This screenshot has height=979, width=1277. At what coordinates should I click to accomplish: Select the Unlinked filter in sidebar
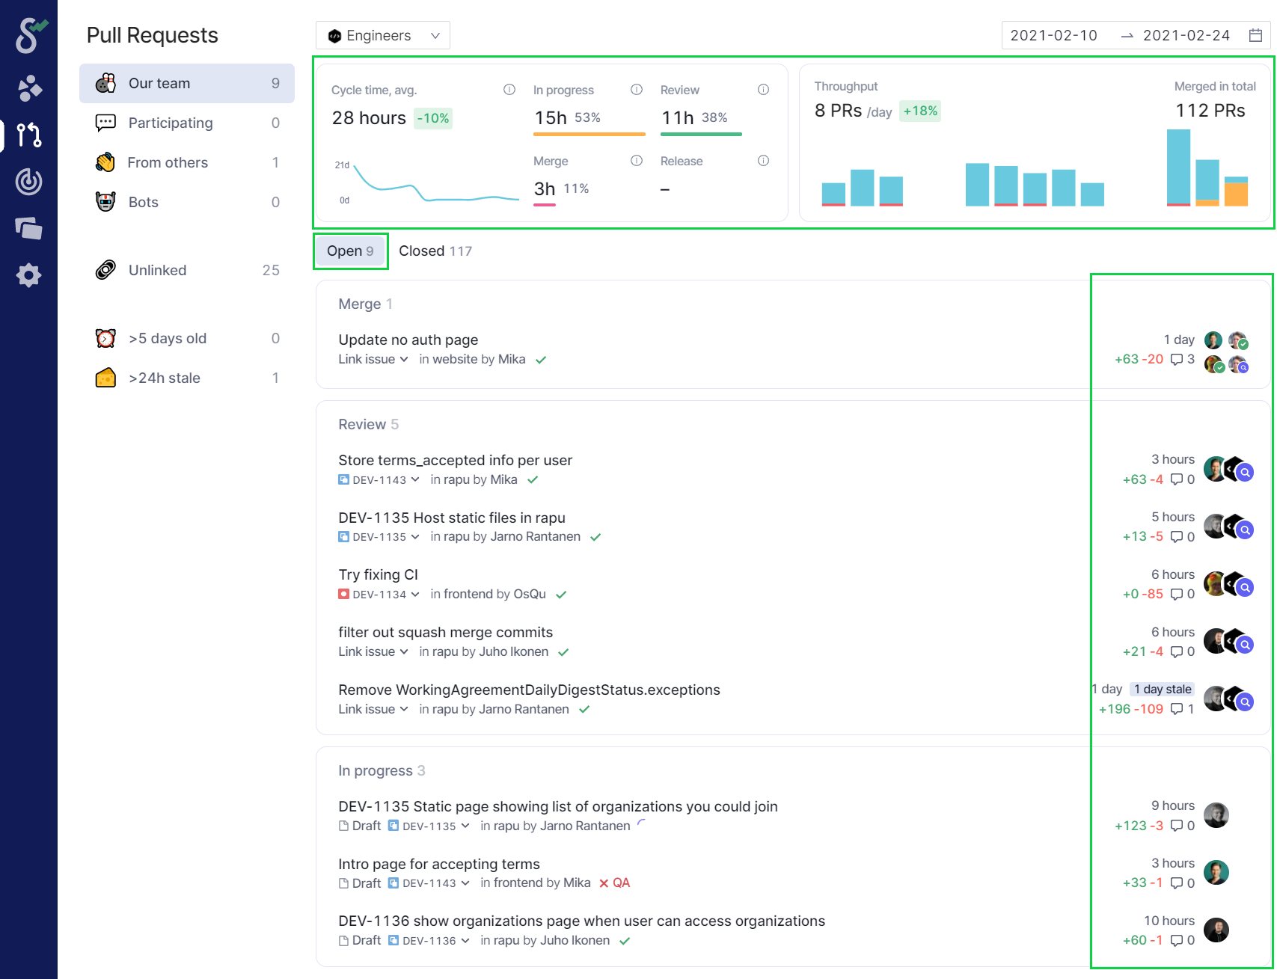click(157, 270)
